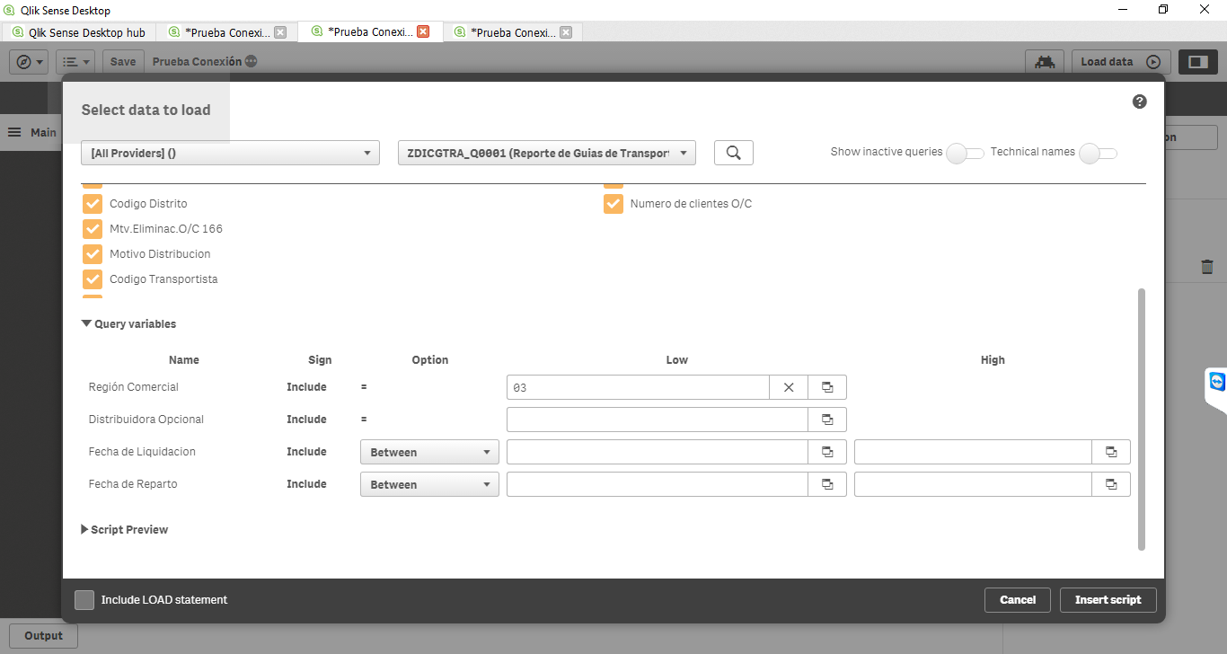Open Fecha de Reparto Between option dropdown
The width and height of the screenshot is (1227, 654).
click(x=429, y=484)
